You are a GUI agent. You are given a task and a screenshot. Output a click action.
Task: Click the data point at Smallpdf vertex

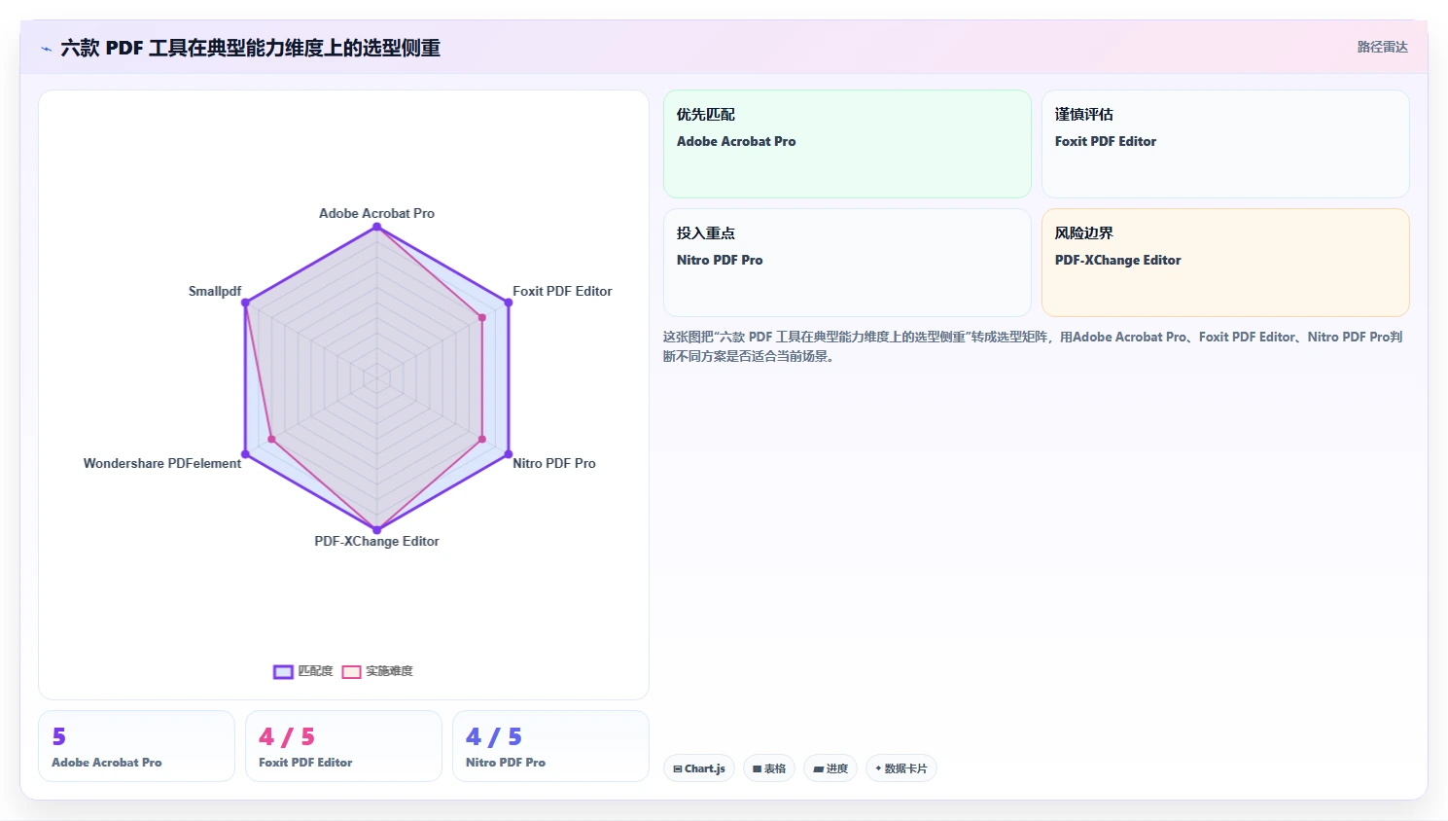pos(245,303)
